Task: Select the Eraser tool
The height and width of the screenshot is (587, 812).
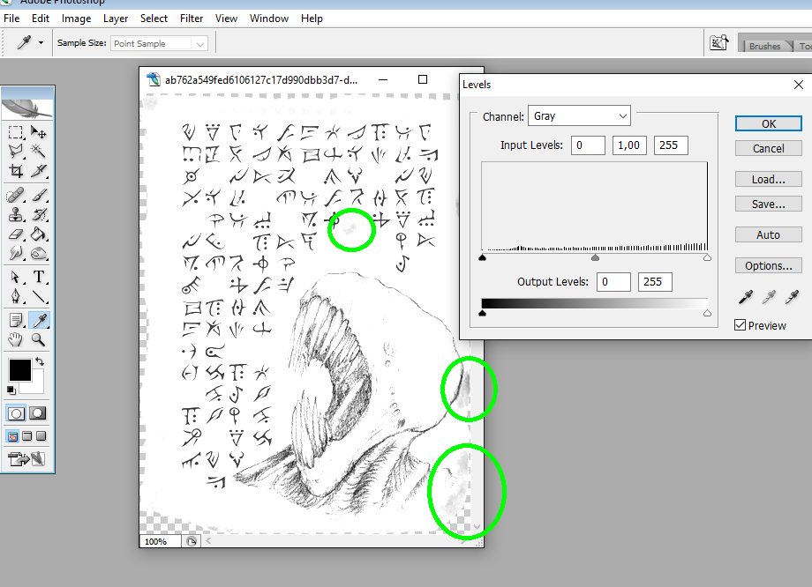Action: pos(16,234)
